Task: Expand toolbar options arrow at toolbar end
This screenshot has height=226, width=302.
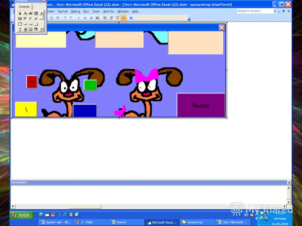Action: 190,19
